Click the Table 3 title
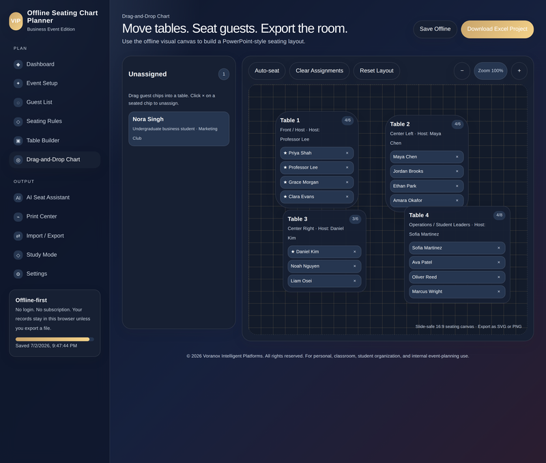 coord(298,219)
